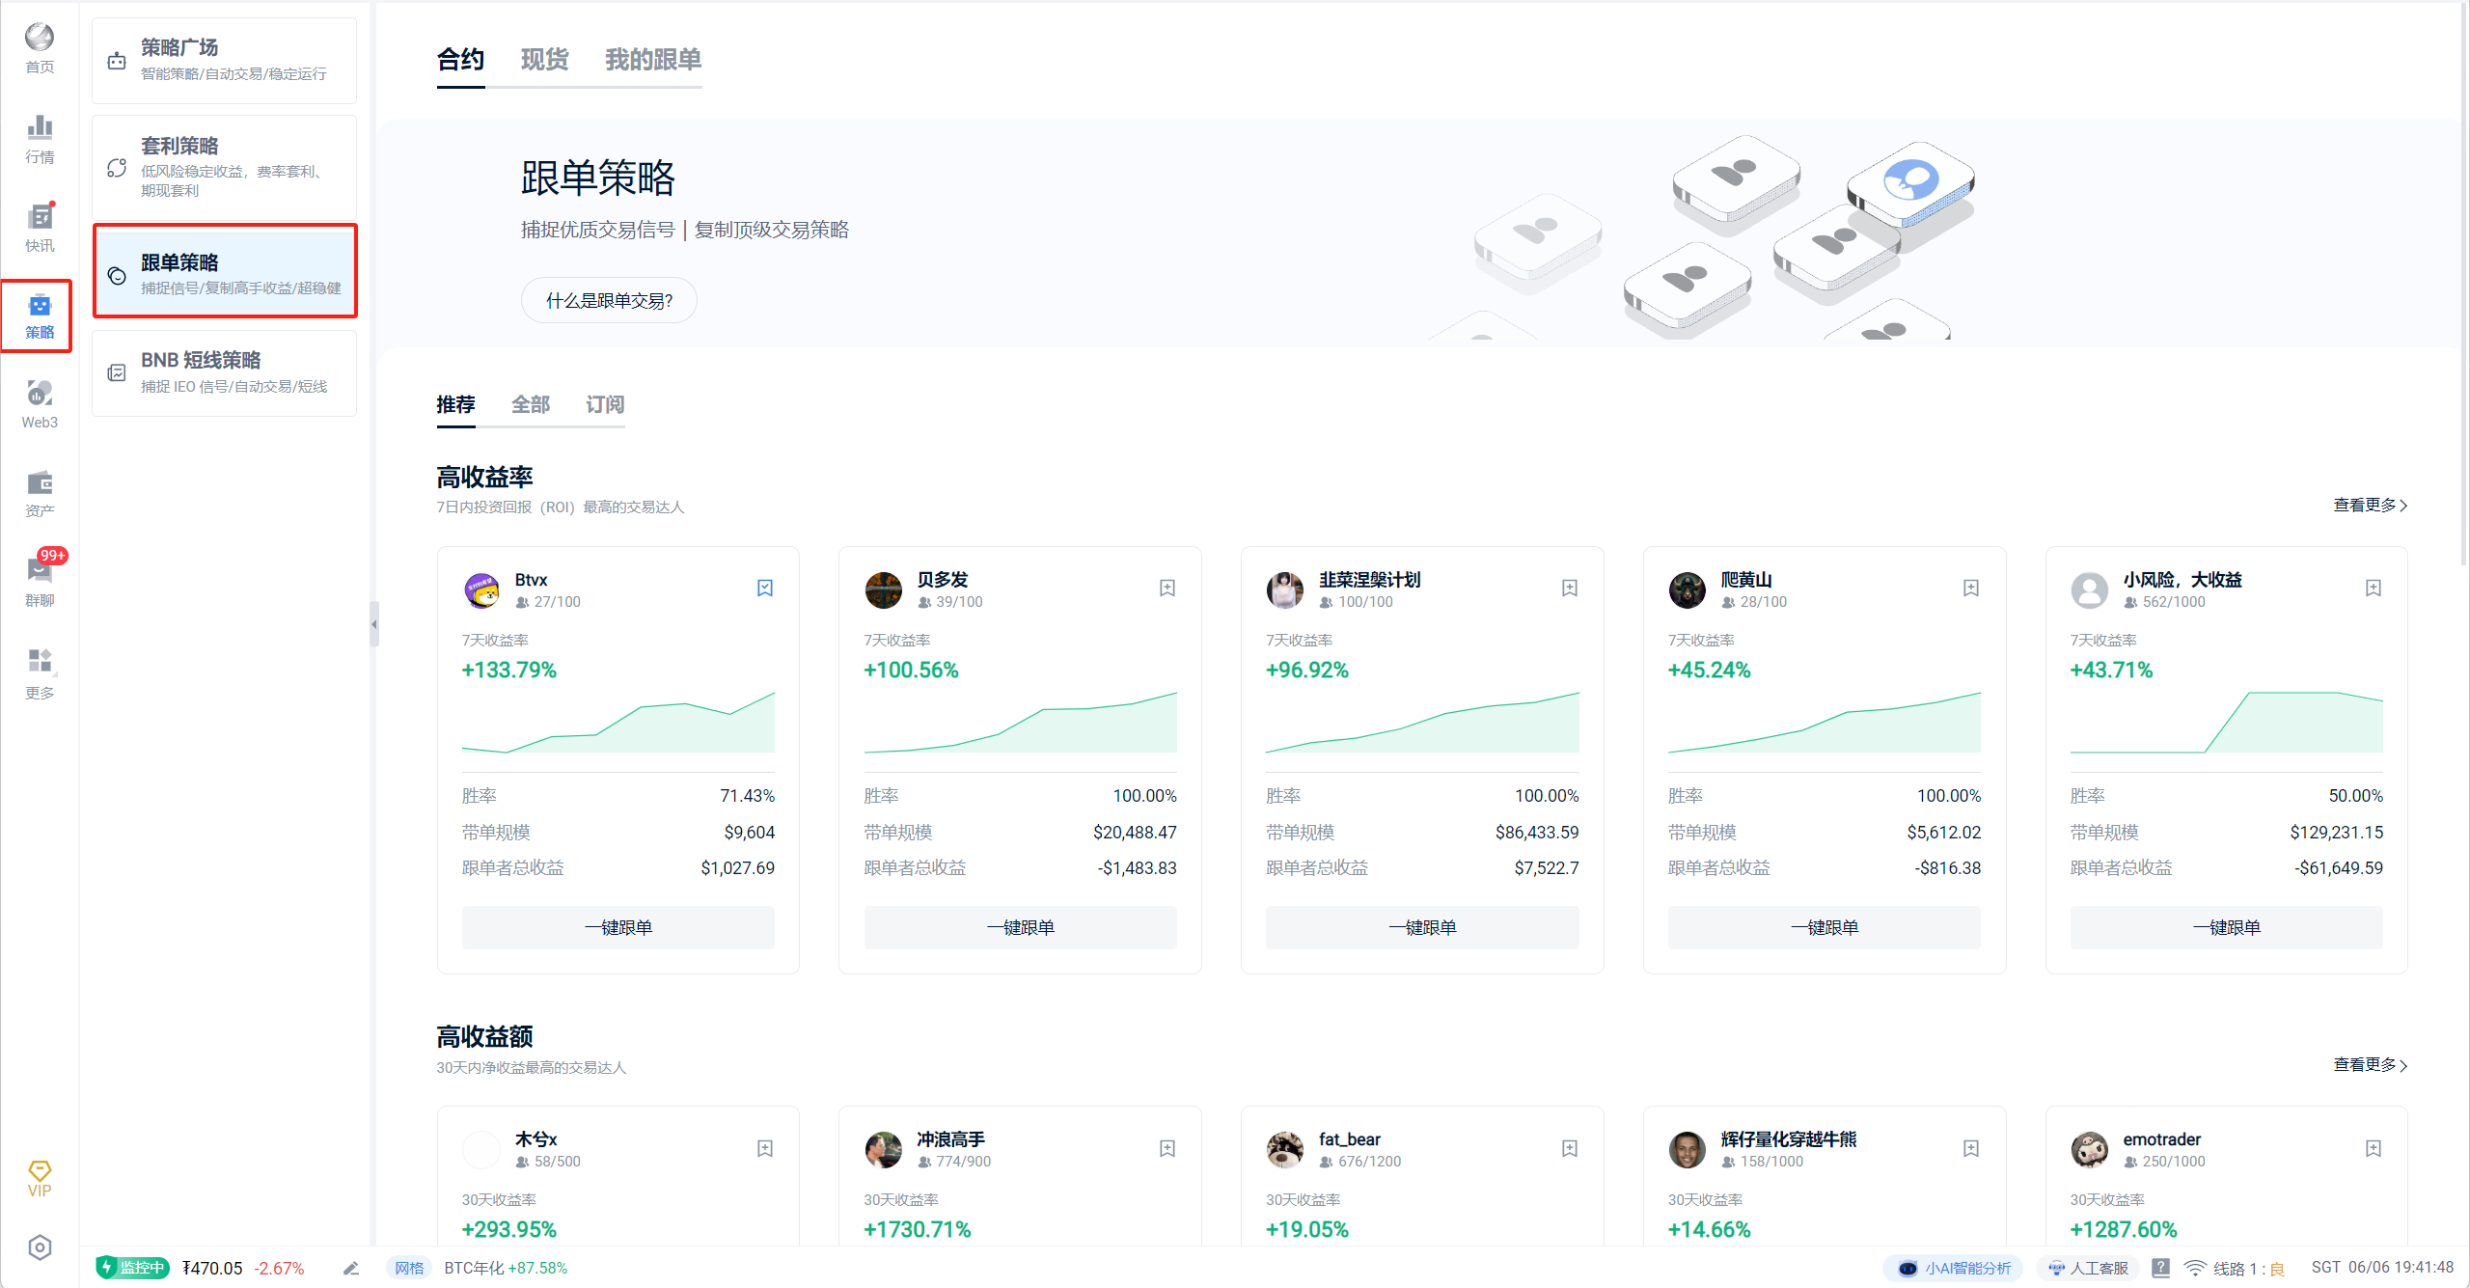Toggle bookmark on 爬黄山 trader card
This screenshot has height=1288, width=2470.
pyautogui.click(x=1971, y=588)
